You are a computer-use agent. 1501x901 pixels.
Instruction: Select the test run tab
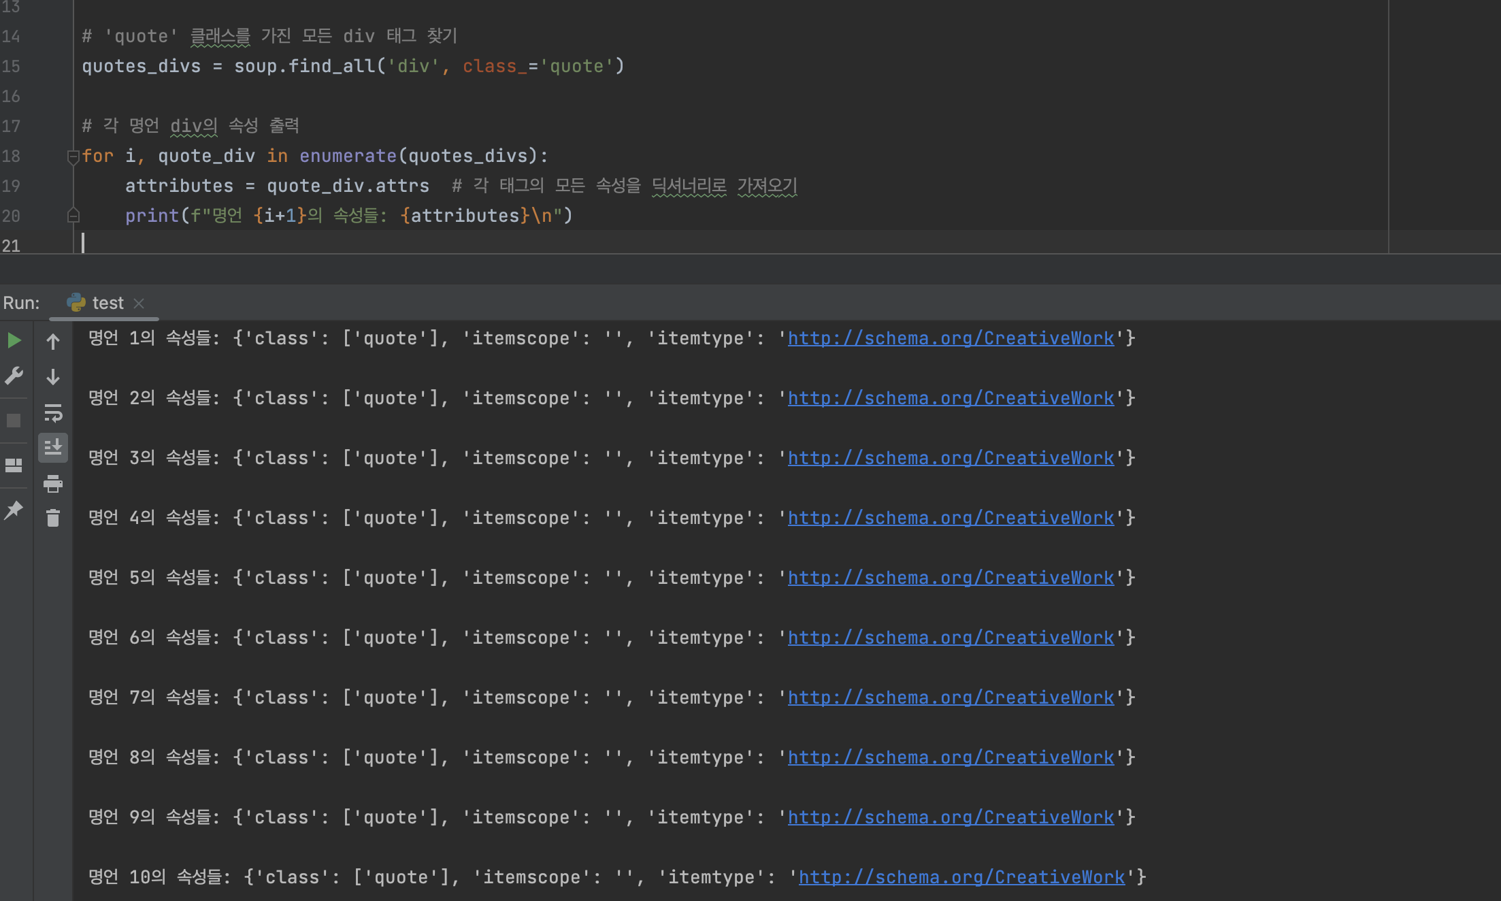(x=108, y=303)
